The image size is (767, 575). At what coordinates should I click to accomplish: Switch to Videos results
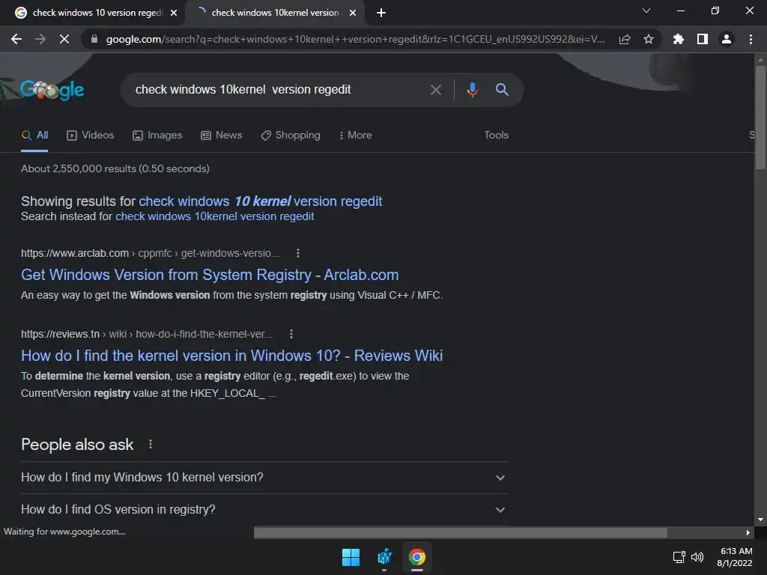pos(90,135)
